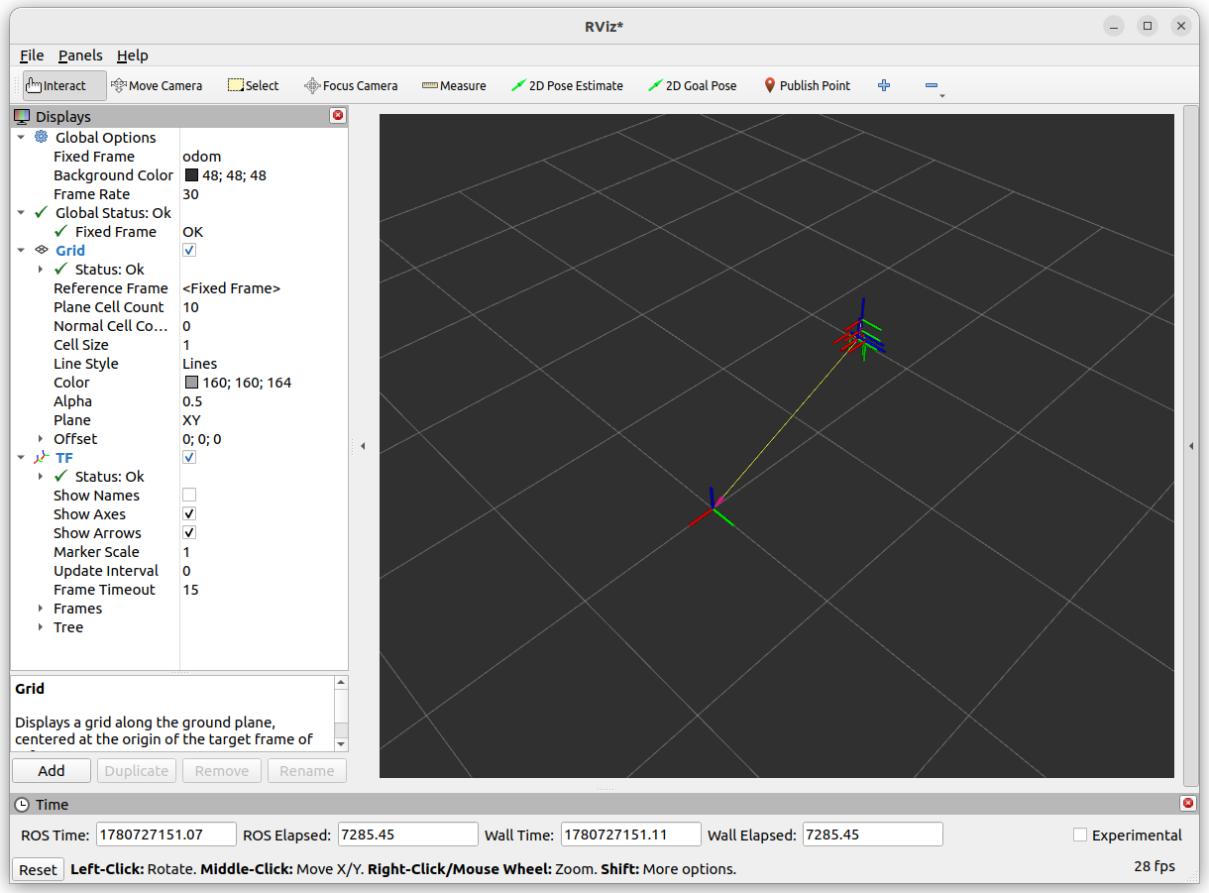Click the Time panel clock icon
Image resolution: width=1209 pixels, height=893 pixels.
point(22,805)
